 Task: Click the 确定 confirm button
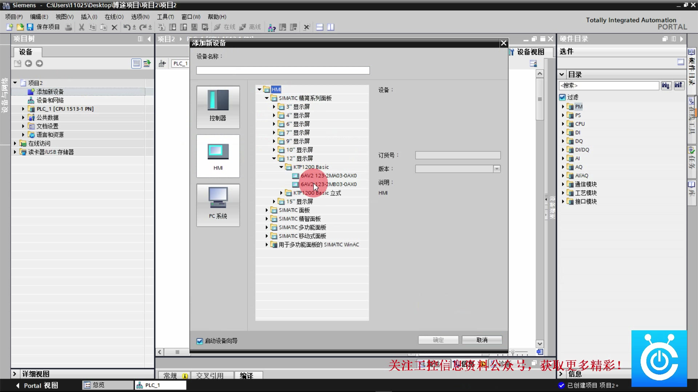438,340
